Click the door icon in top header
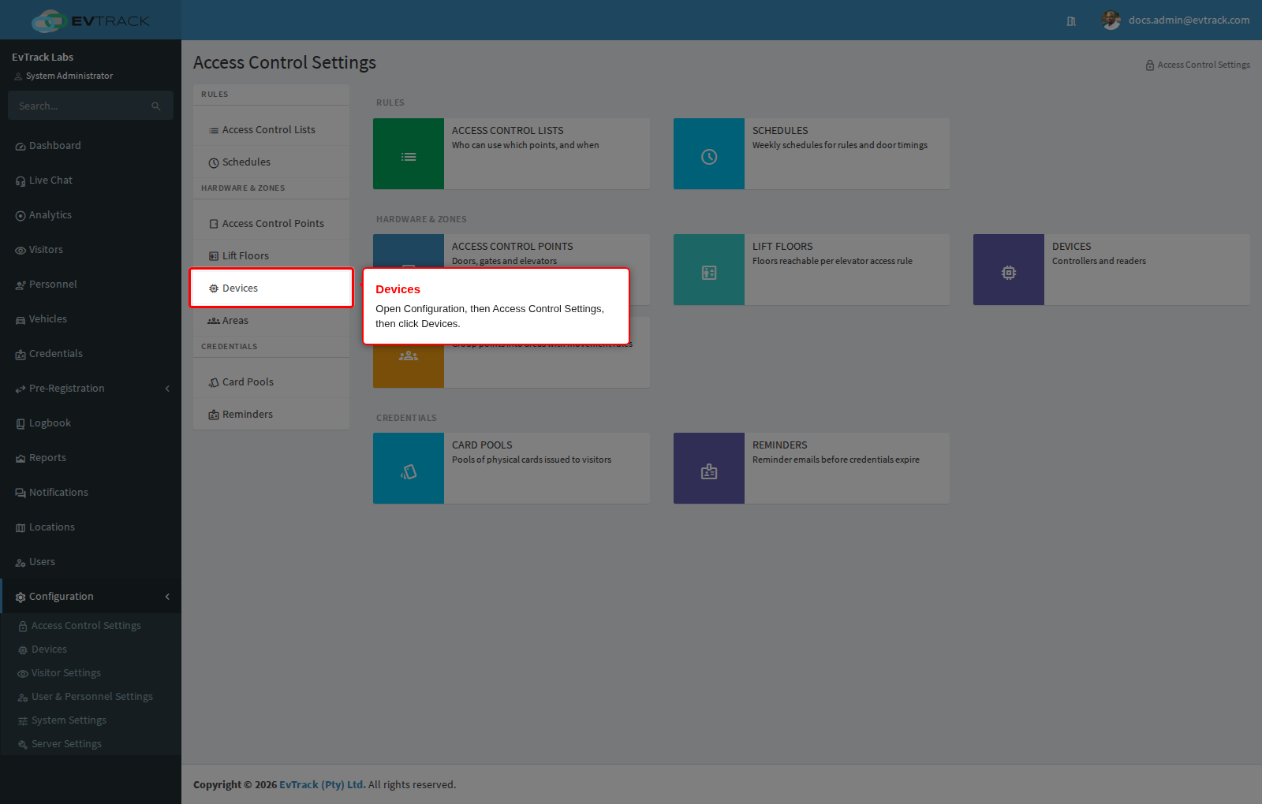This screenshot has width=1262, height=804. click(x=1071, y=21)
